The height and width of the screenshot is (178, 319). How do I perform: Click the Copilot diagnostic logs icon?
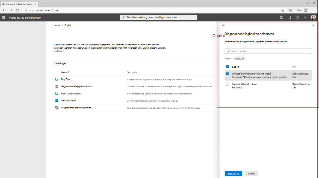(x=57, y=108)
